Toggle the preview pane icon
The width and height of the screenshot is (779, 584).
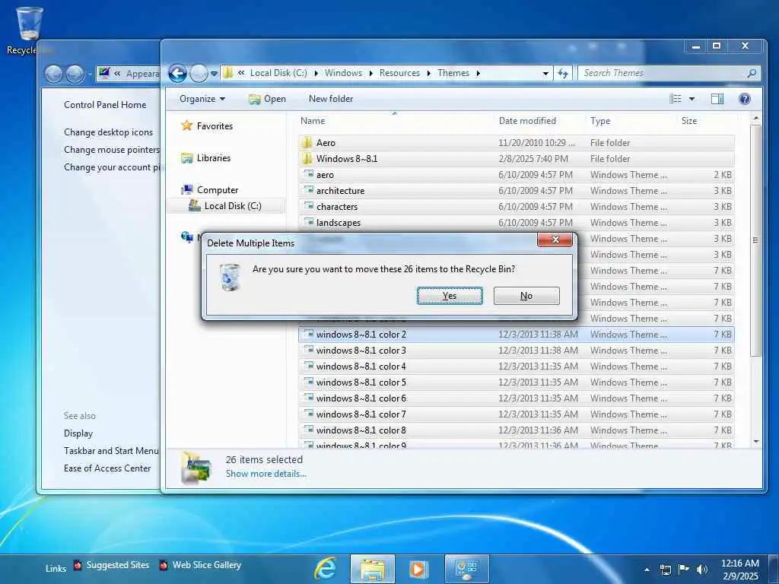[717, 99]
